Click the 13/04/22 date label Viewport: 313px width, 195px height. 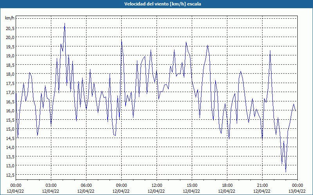coord(297,191)
